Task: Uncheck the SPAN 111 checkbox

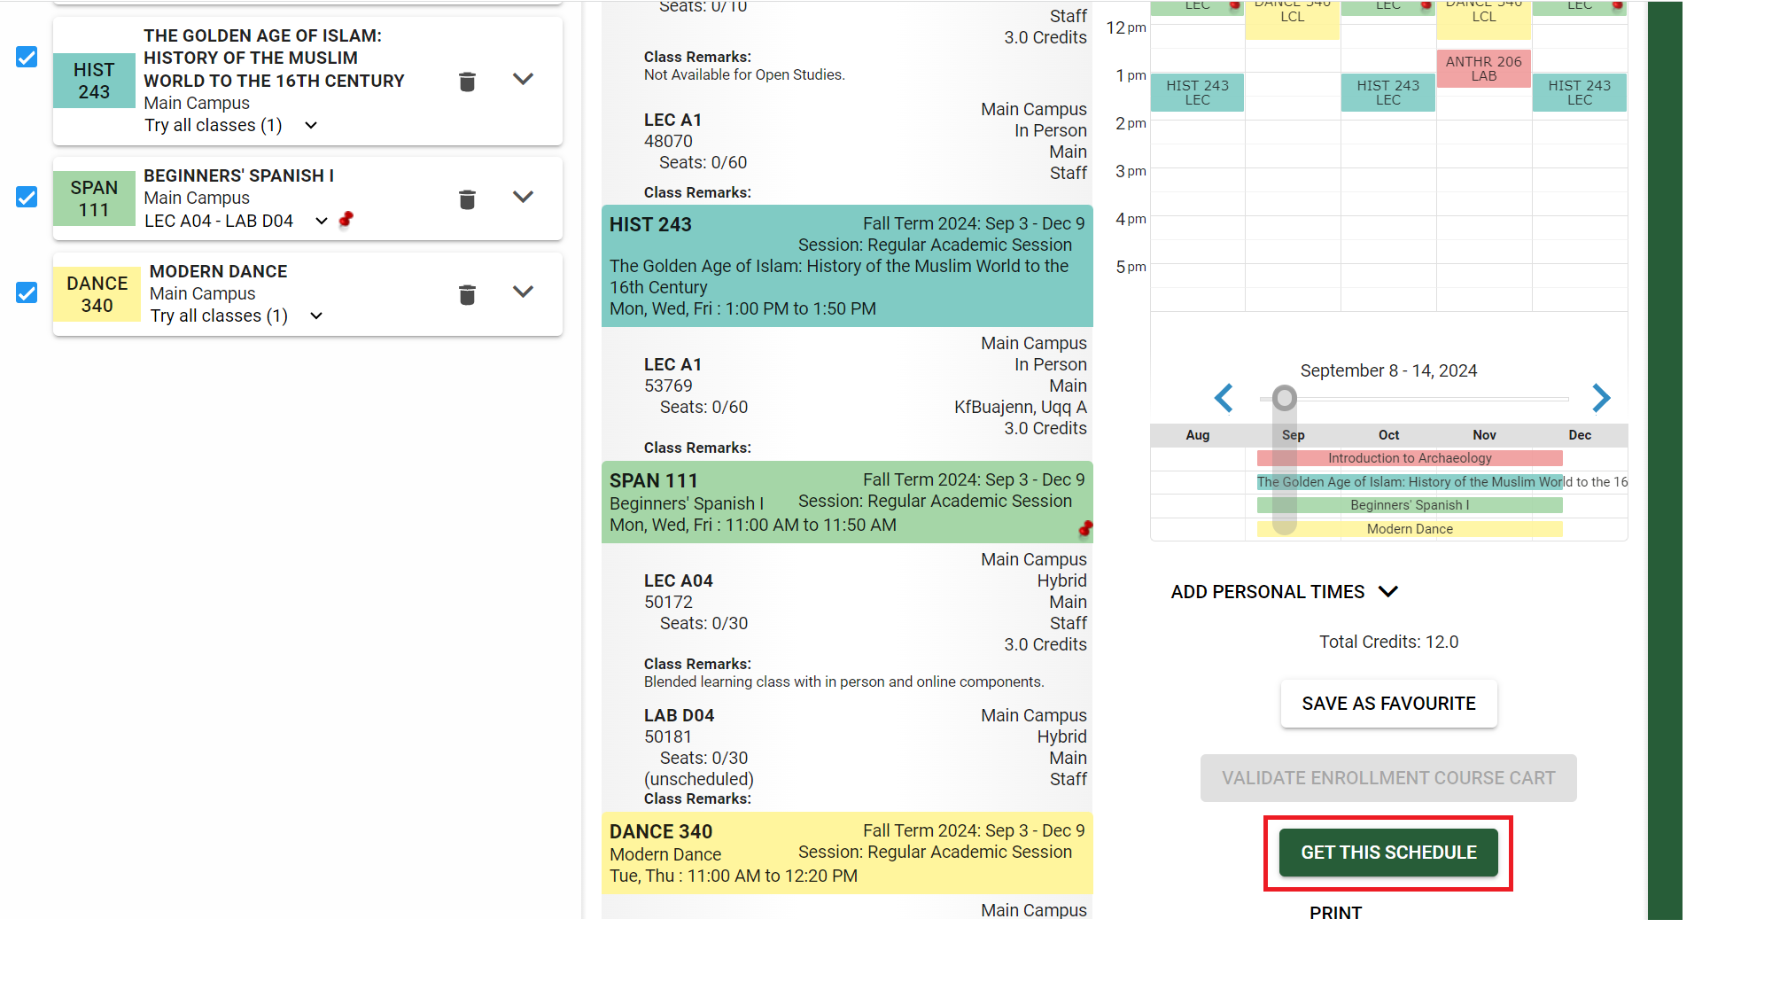Action: point(27,198)
